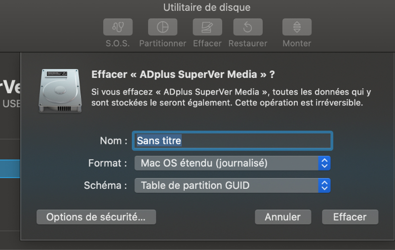Image resolution: width=395 pixels, height=250 pixels.
Task: Cancel the erase with Annuler button
Action: pos(283,217)
